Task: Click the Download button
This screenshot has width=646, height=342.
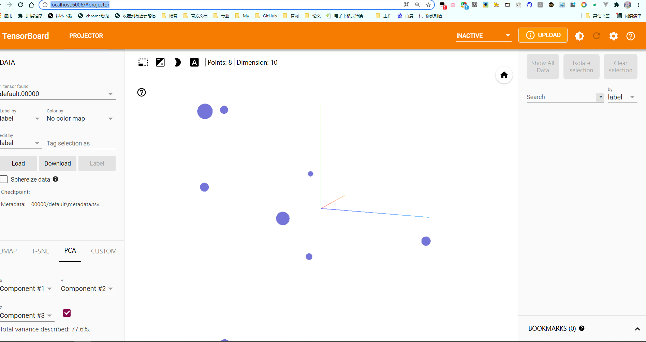Action: 57,164
